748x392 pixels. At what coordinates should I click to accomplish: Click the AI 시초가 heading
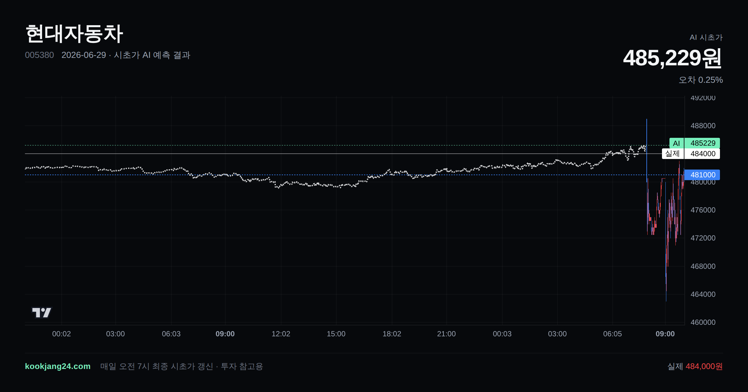pyautogui.click(x=706, y=37)
